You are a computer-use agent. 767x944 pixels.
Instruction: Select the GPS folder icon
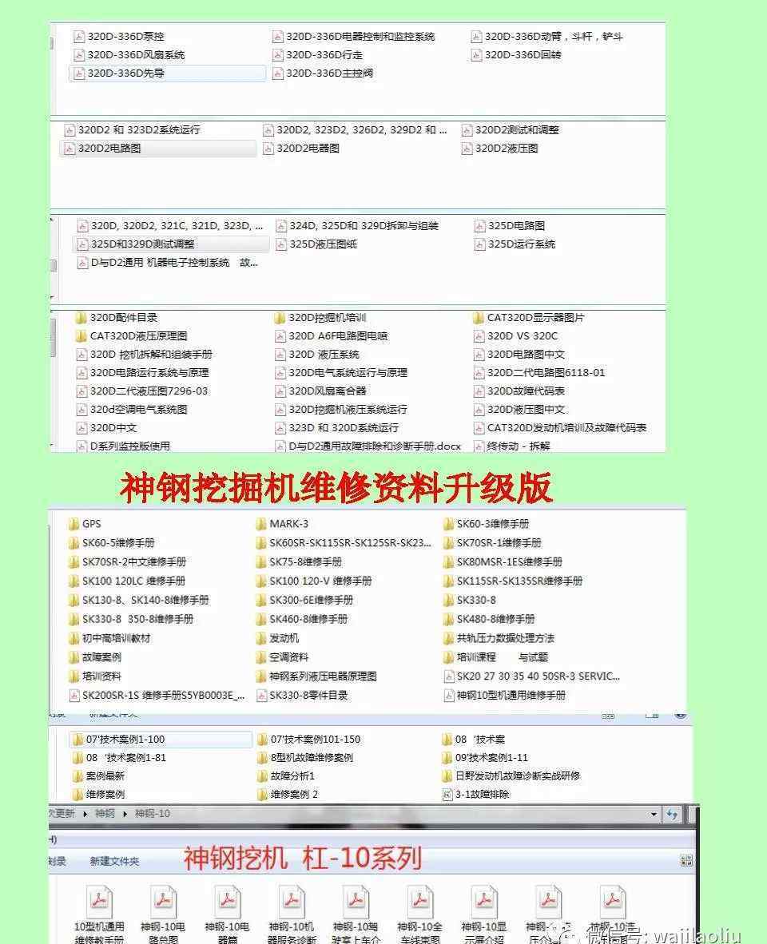pos(74,525)
